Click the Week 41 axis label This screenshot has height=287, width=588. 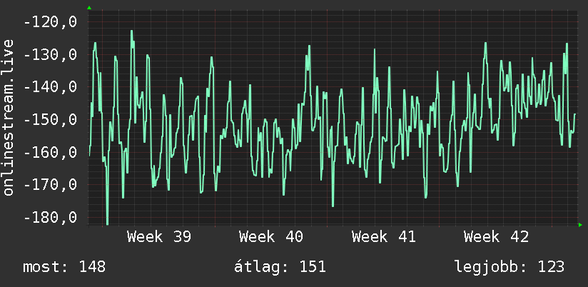click(384, 237)
